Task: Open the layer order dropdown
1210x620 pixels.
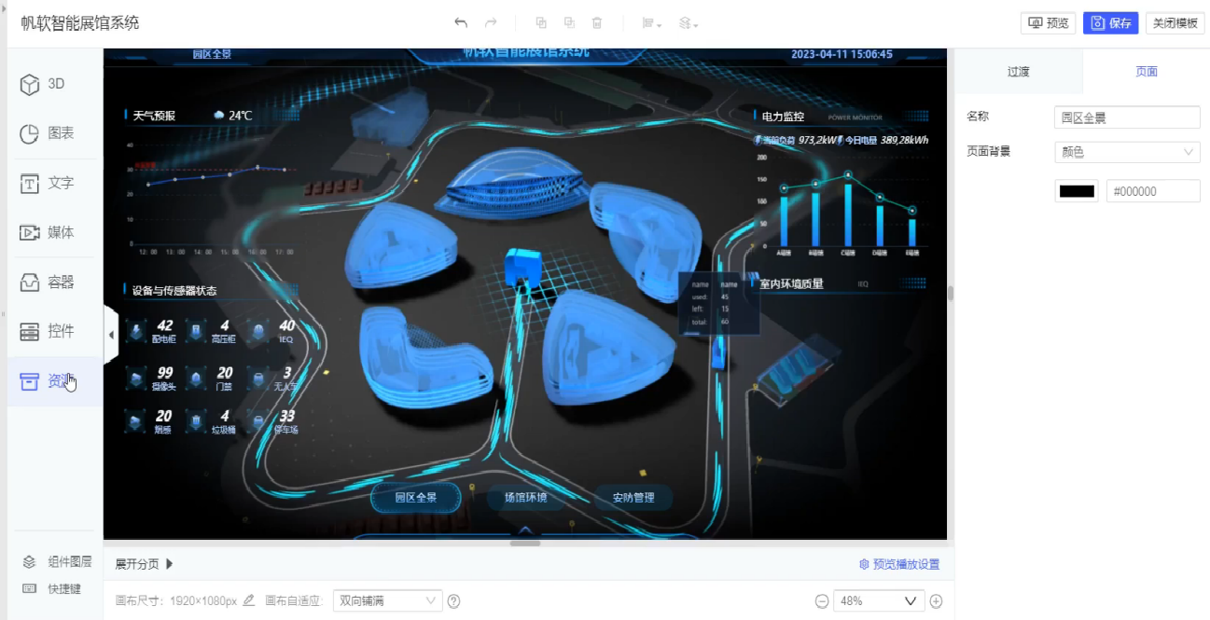Action: point(688,23)
